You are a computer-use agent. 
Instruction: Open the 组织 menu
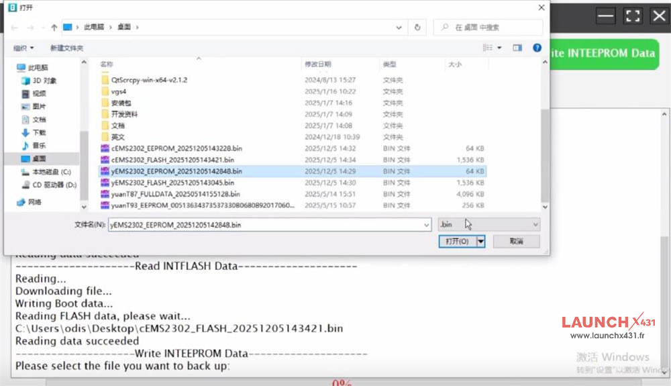coord(23,48)
